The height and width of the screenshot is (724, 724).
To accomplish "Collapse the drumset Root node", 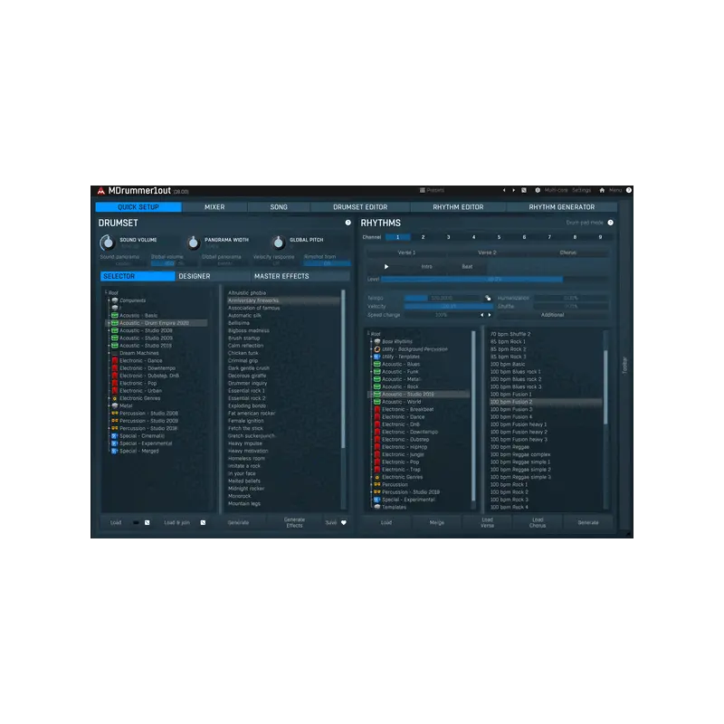I will pos(106,292).
